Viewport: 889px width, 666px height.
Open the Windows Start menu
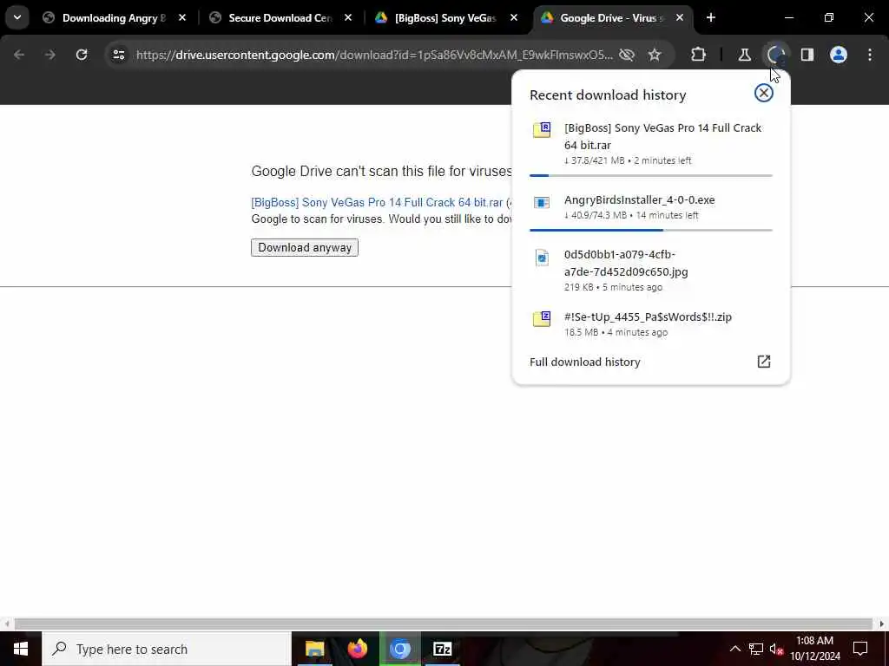(x=21, y=649)
